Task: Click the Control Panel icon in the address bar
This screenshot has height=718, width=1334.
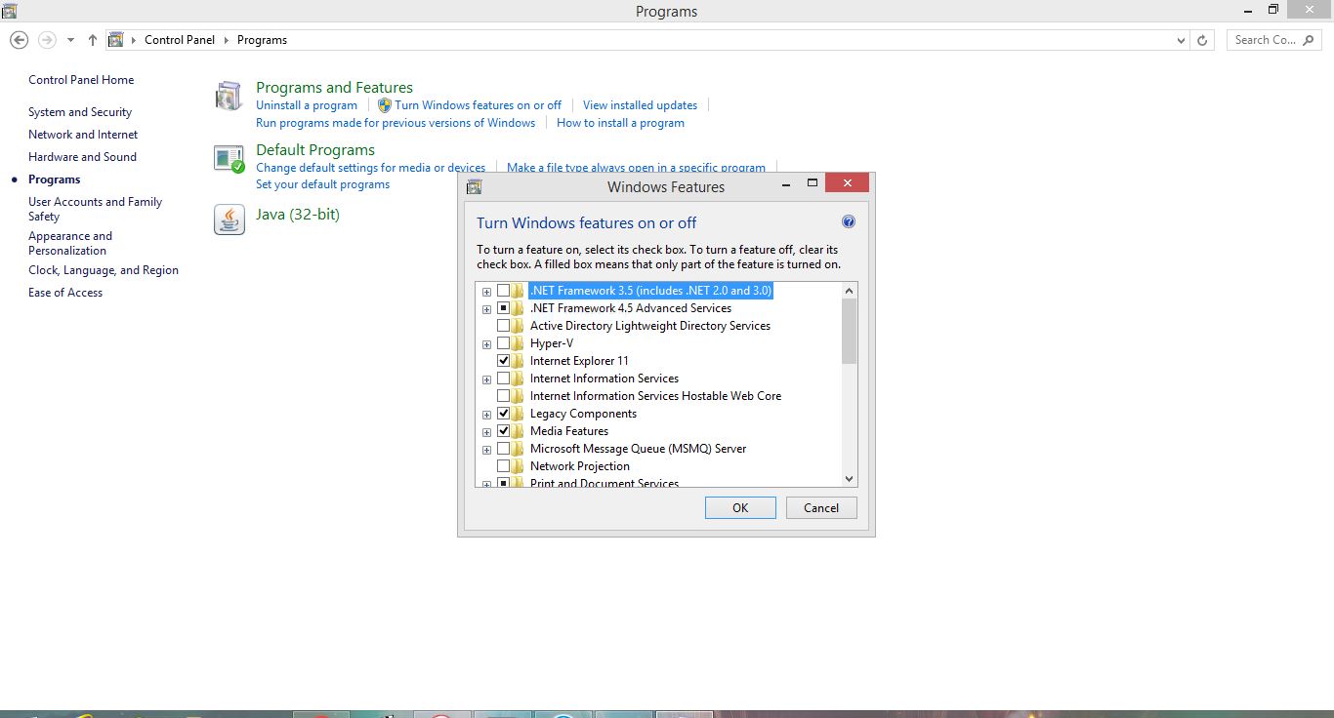Action: point(116,40)
